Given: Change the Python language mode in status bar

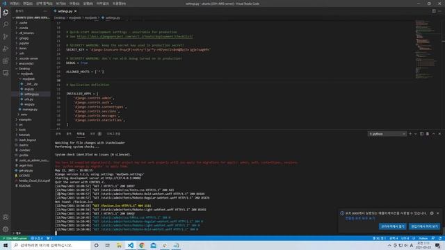Looking at the screenshot, I should 423,238.
